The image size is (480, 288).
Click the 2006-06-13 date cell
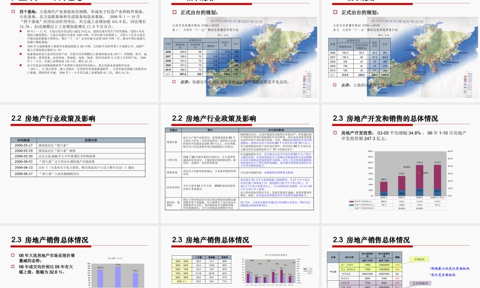pyautogui.click(x=24, y=168)
